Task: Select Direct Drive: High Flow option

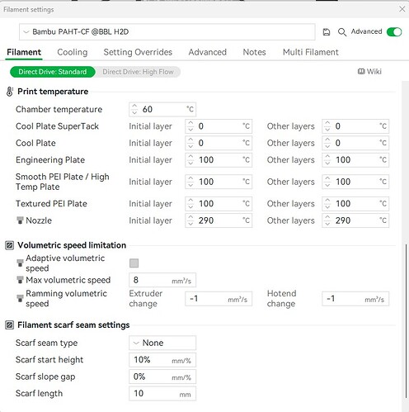Action: [138, 72]
